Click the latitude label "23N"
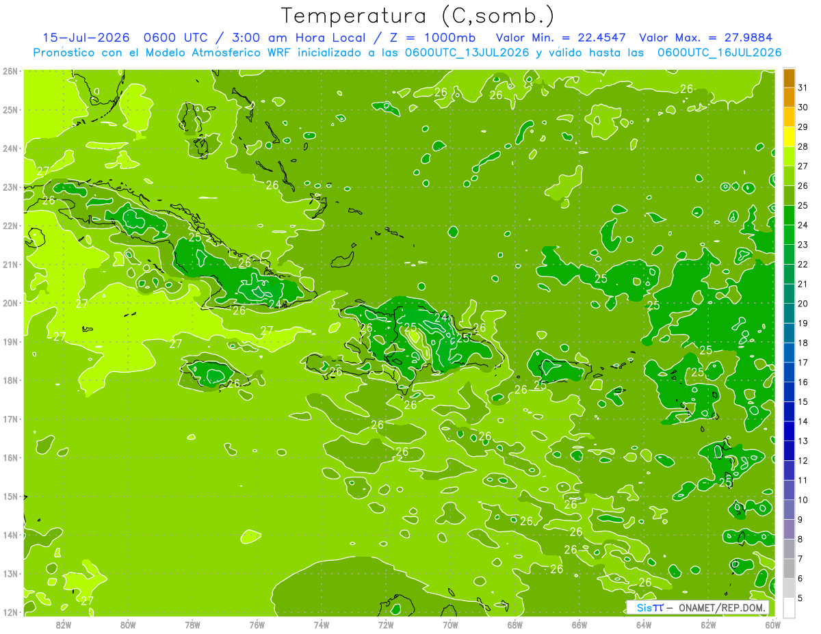 (10, 187)
